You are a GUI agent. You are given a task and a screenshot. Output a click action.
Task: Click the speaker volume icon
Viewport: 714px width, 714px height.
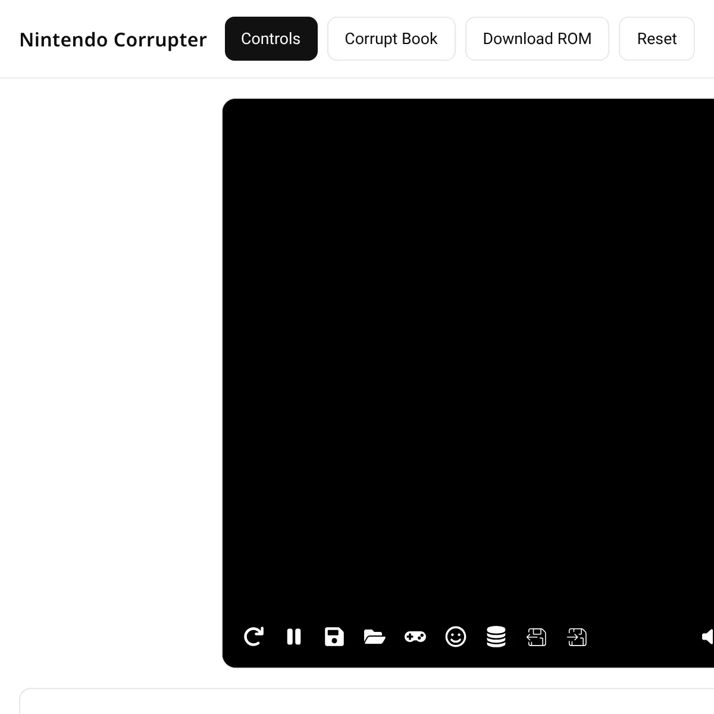708,637
